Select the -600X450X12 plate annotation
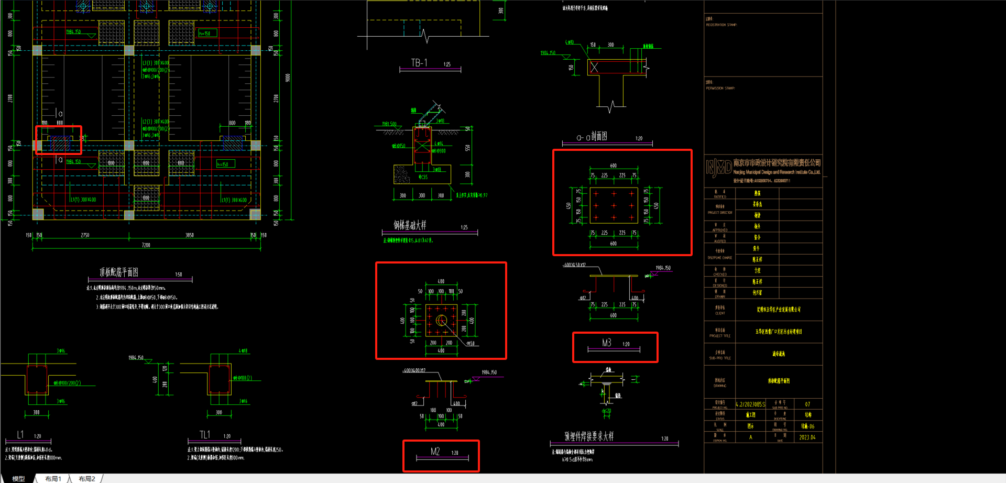The image size is (1006, 483). [574, 265]
